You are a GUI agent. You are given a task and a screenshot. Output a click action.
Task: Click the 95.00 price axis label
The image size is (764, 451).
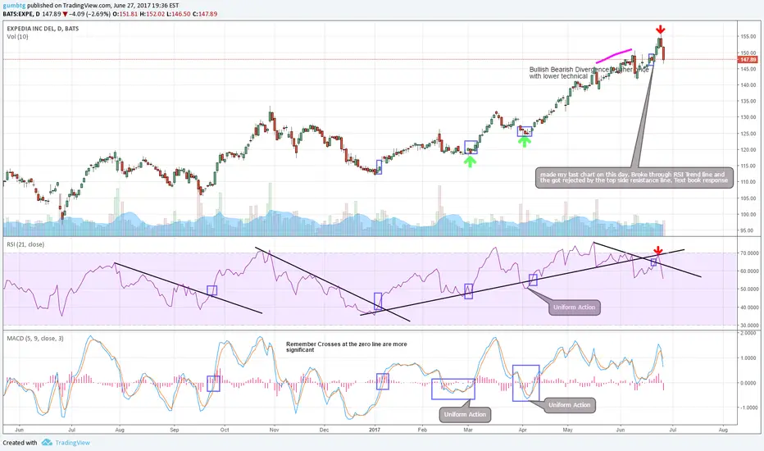pyautogui.click(x=748, y=230)
